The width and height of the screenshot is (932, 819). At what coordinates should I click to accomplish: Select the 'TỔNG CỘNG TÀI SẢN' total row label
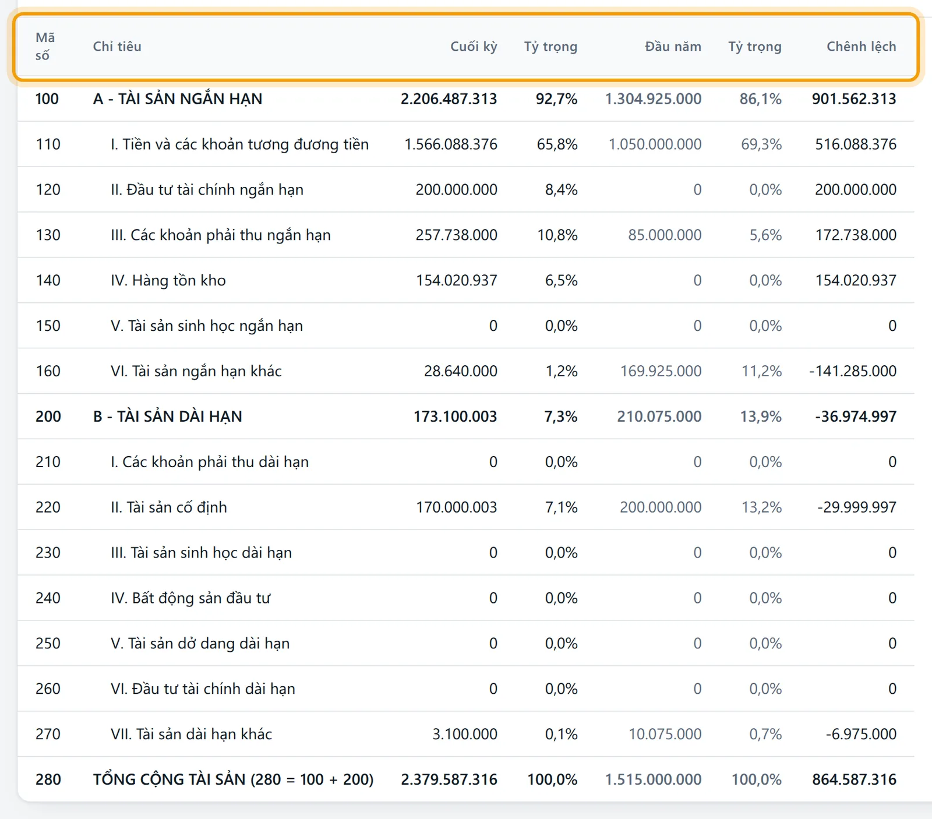234,780
